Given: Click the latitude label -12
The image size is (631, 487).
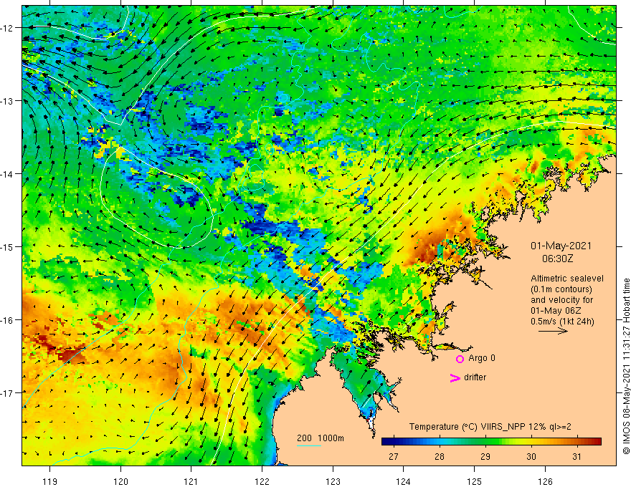Looking at the screenshot, I should click(7, 28).
